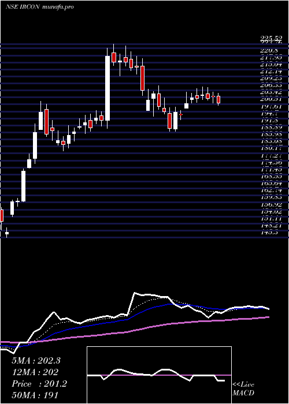
Task: Click the '5MA : 202.3' readout
Action: pyautogui.click(x=36, y=361)
